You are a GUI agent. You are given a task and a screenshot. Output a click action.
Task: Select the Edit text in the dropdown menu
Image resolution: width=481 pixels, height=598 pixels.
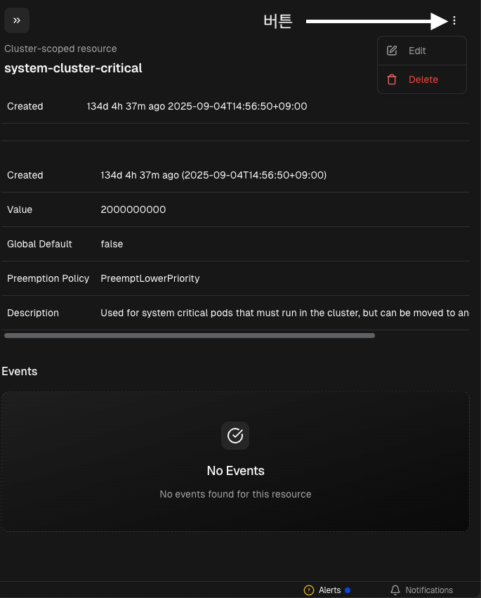[417, 51]
